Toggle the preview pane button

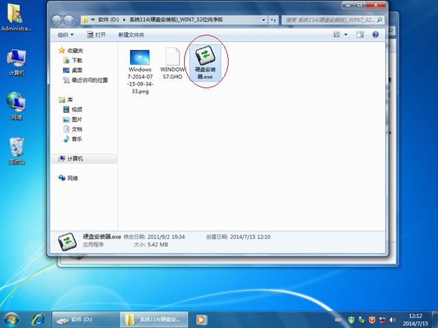pyautogui.click(x=361, y=34)
